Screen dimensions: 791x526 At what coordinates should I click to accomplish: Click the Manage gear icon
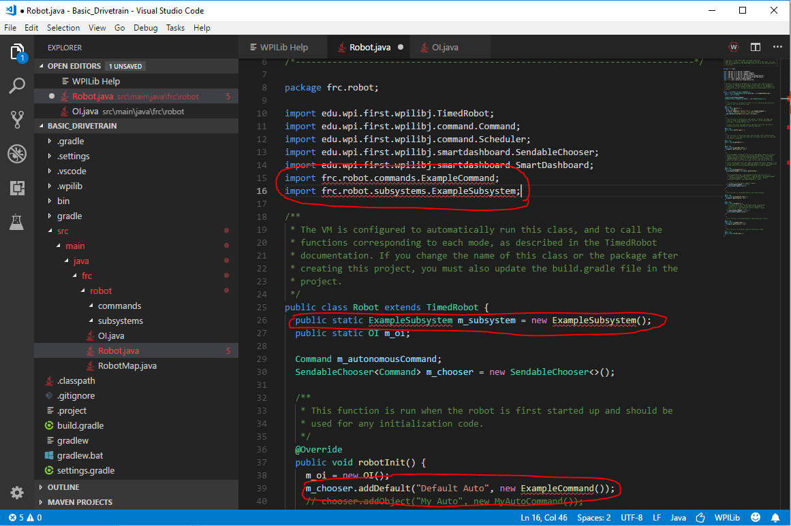(x=17, y=492)
